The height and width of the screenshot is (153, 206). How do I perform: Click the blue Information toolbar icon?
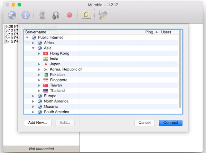(x=25, y=15)
